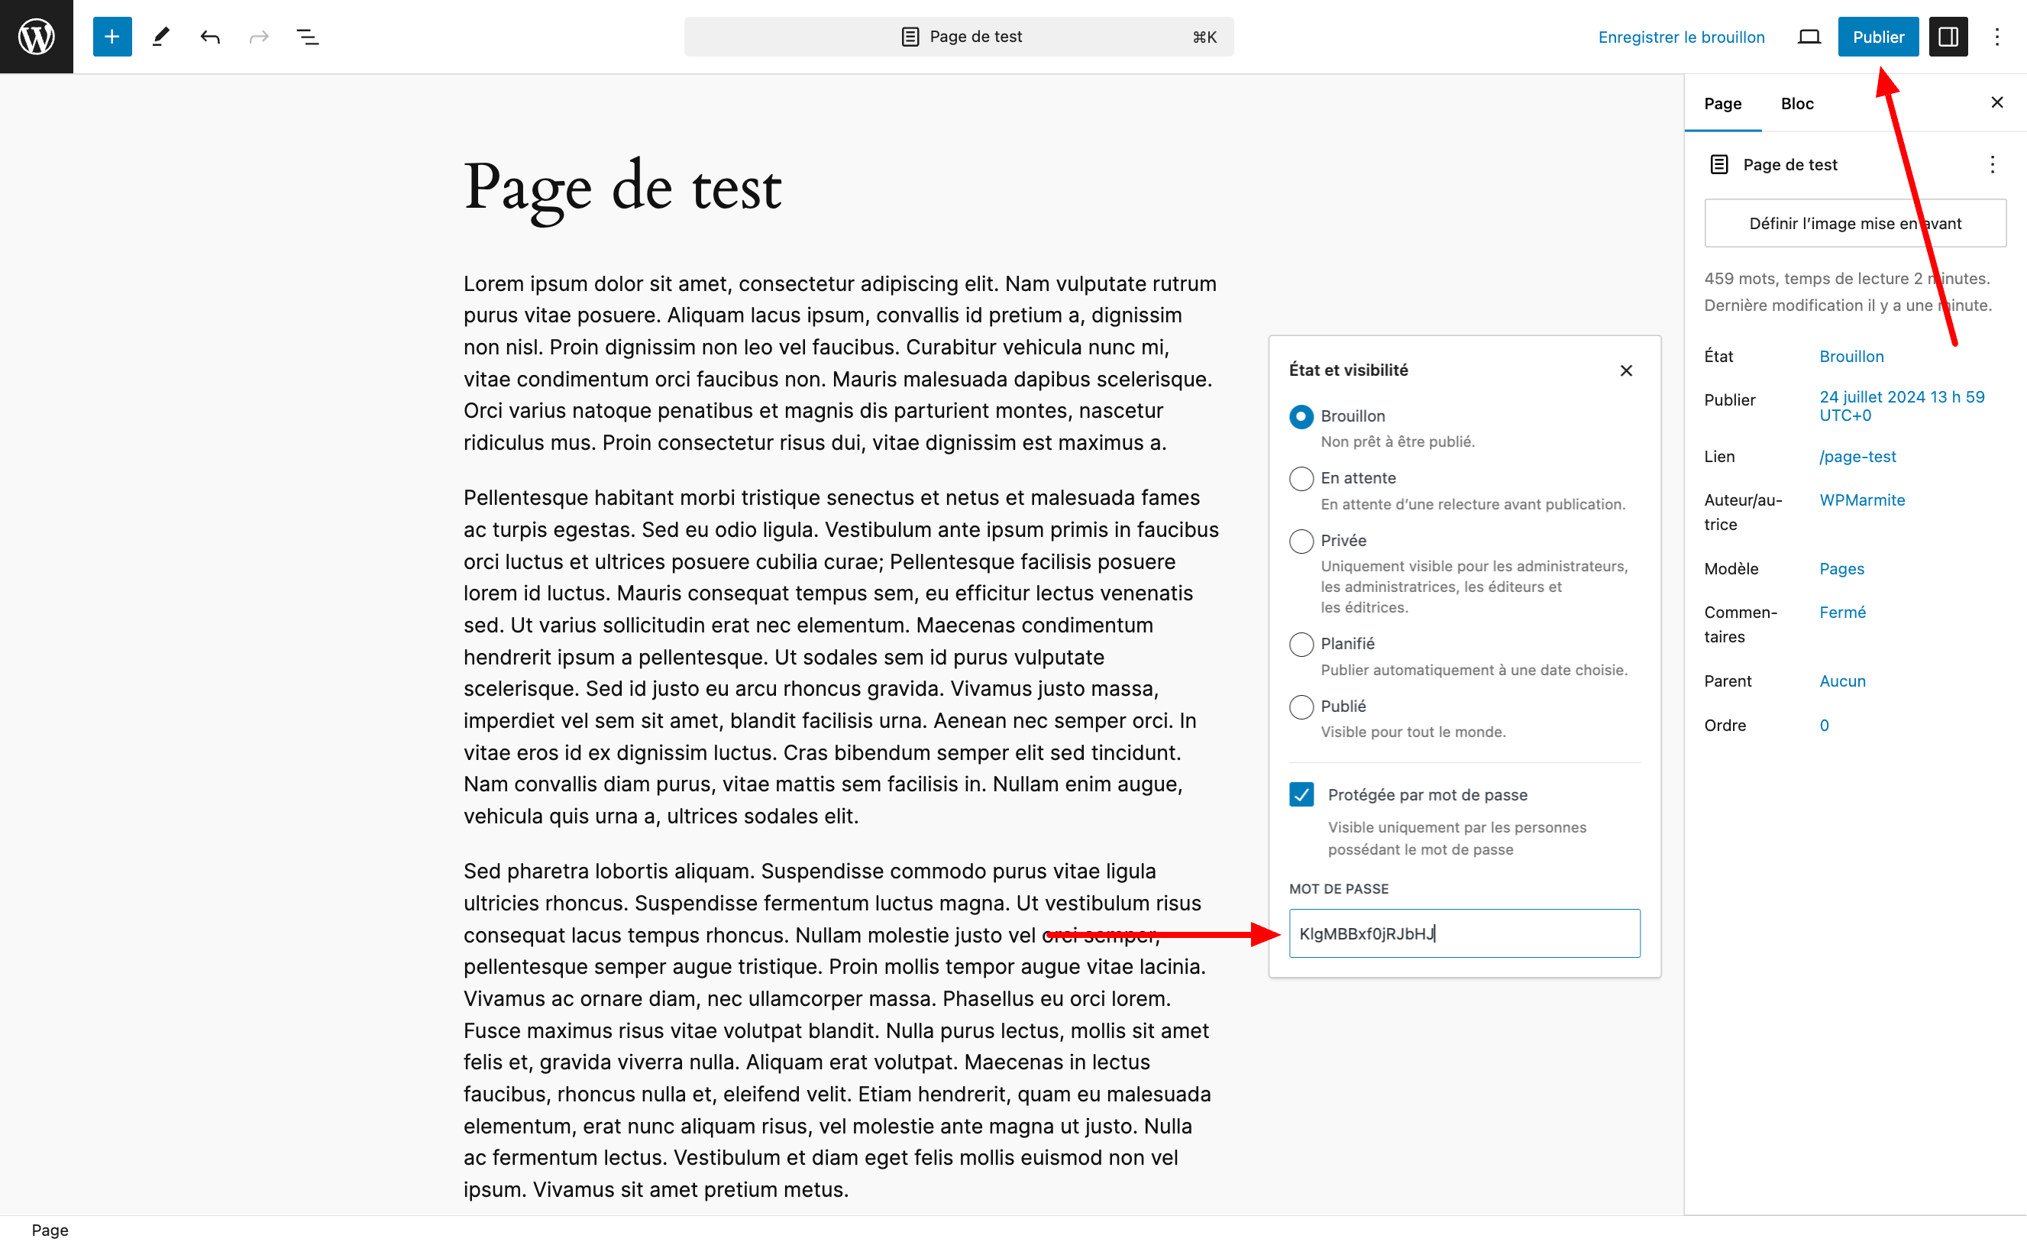Viewport: 2027px width, 1245px height.
Task: Click the laptop preview icon
Action: [x=1808, y=36]
